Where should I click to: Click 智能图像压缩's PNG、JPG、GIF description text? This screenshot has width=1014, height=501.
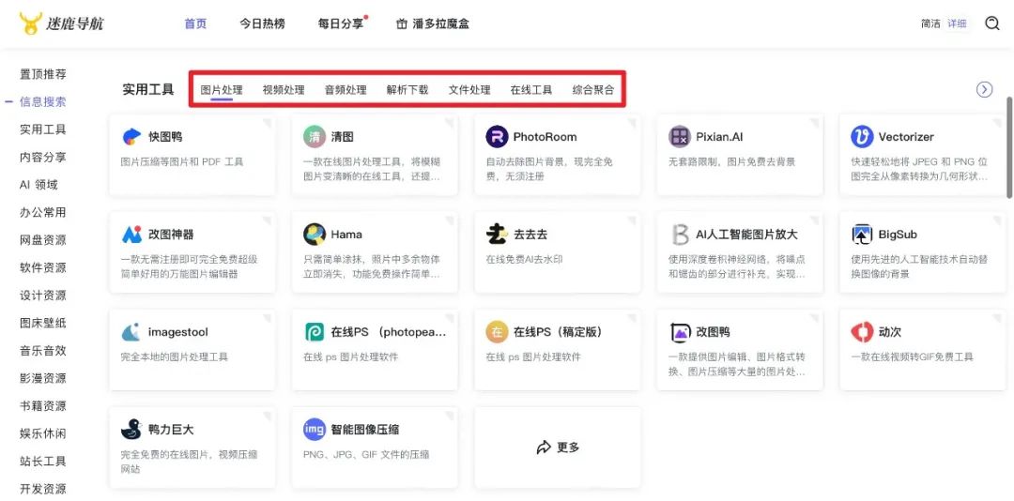coord(366,454)
